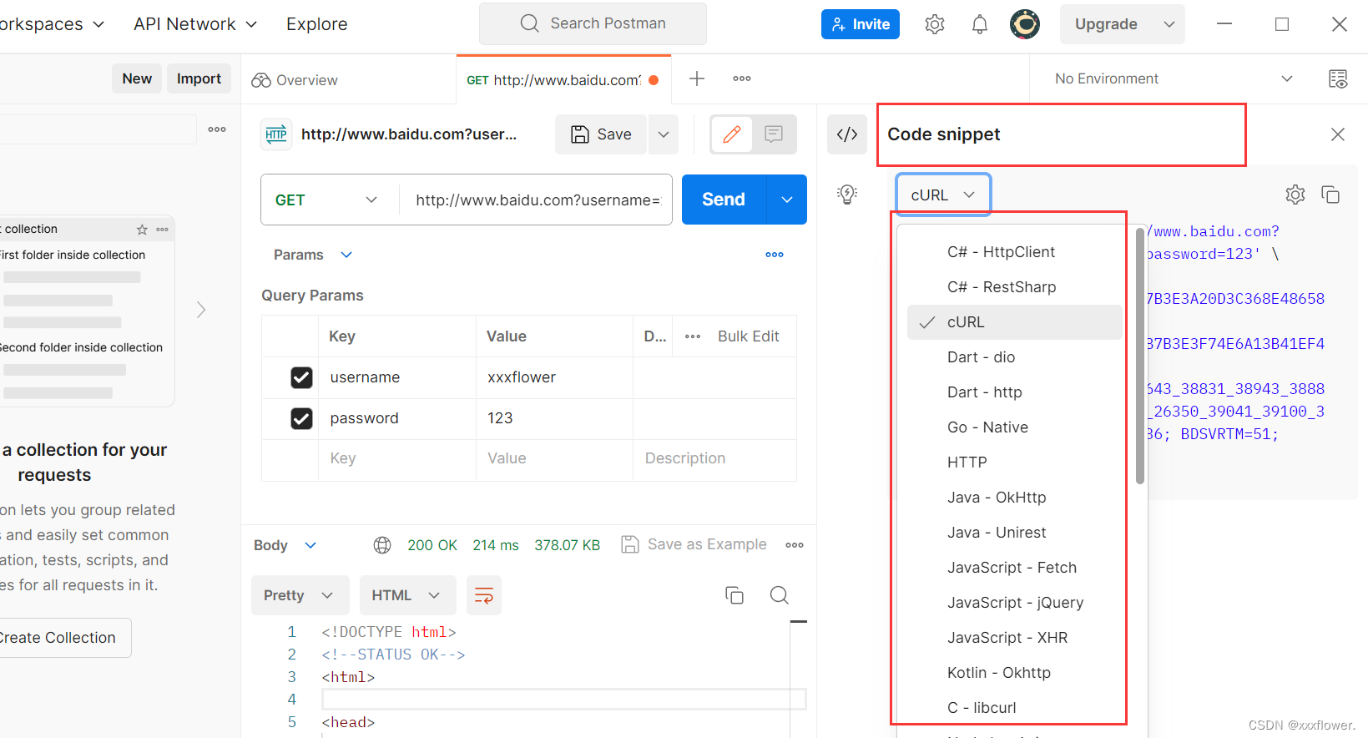Search in the response body
This screenshot has width=1368, height=738.
coord(780,595)
